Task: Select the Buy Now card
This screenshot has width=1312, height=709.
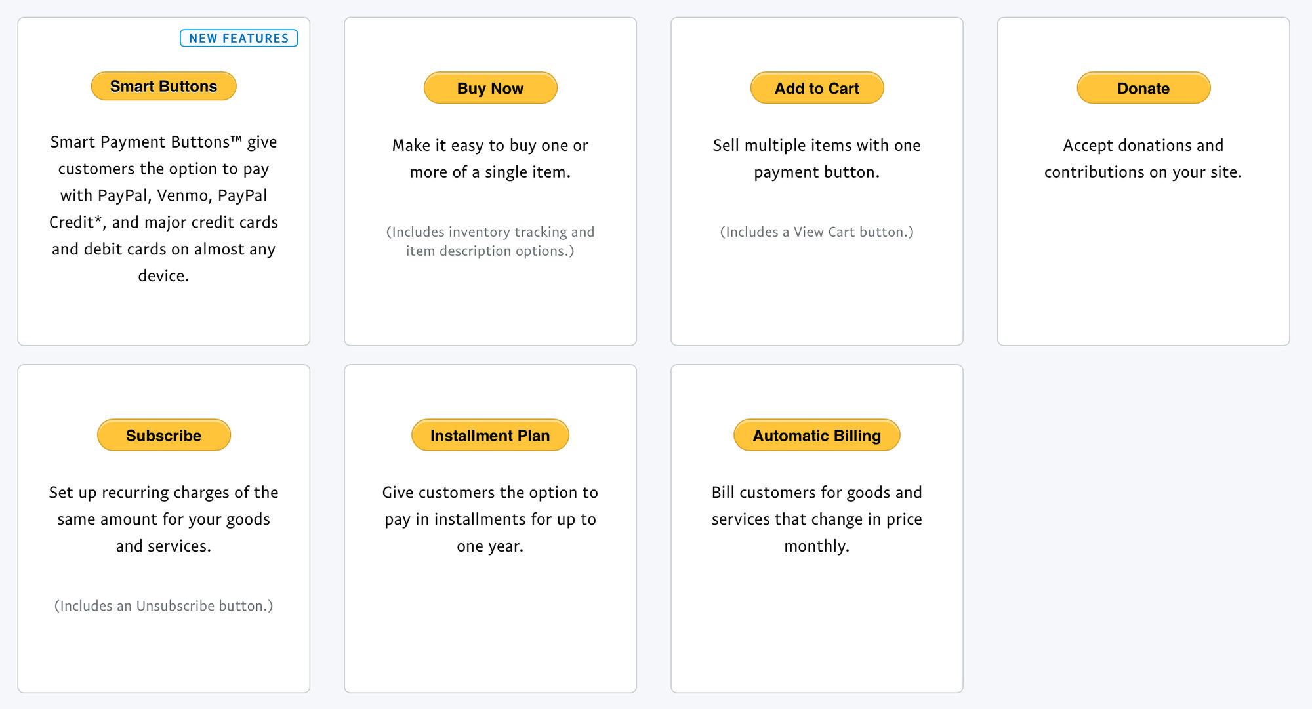Action: (x=490, y=180)
